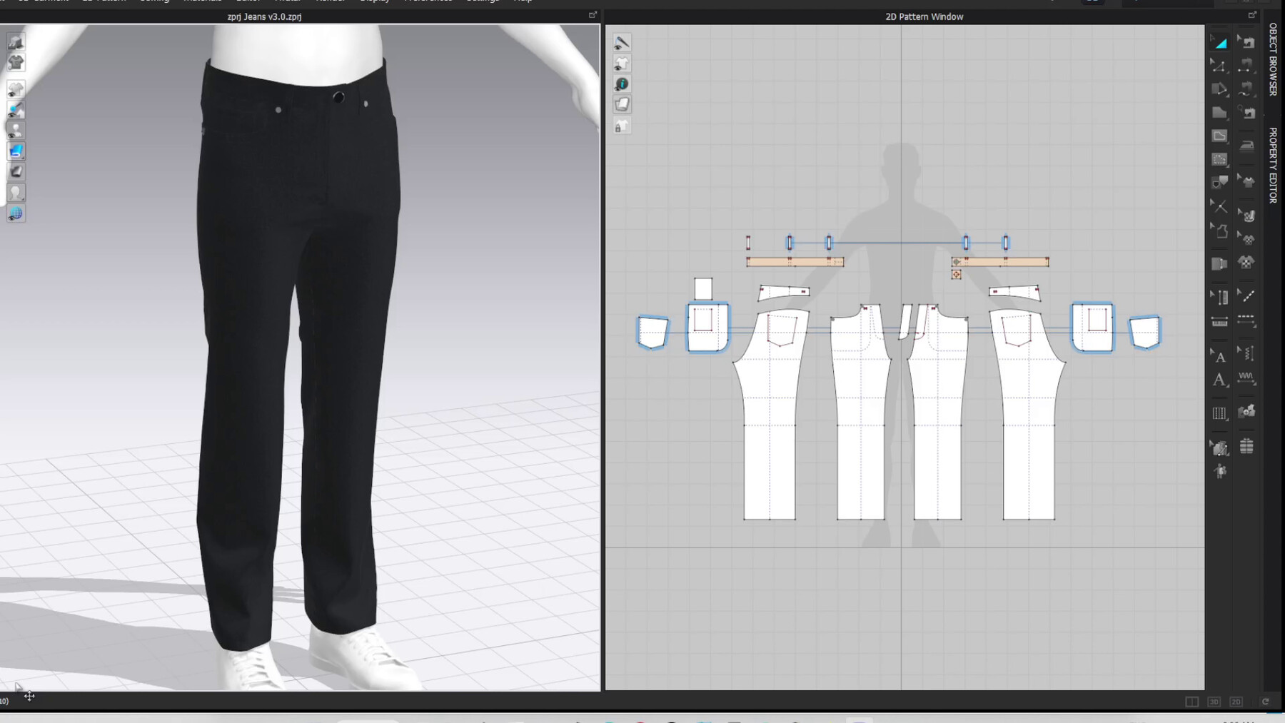The image size is (1285, 723).
Task: Select the back pocket pattern piece
Action: click(x=1145, y=330)
